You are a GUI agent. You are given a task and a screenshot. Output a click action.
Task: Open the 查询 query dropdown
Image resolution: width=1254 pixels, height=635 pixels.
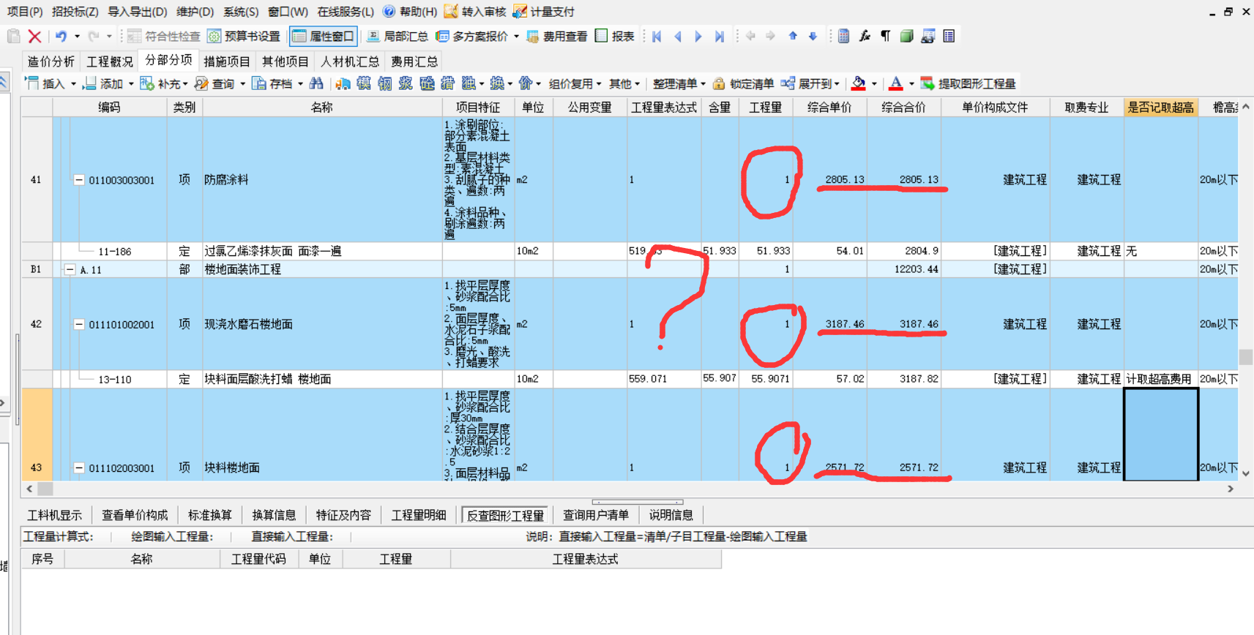[242, 84]
